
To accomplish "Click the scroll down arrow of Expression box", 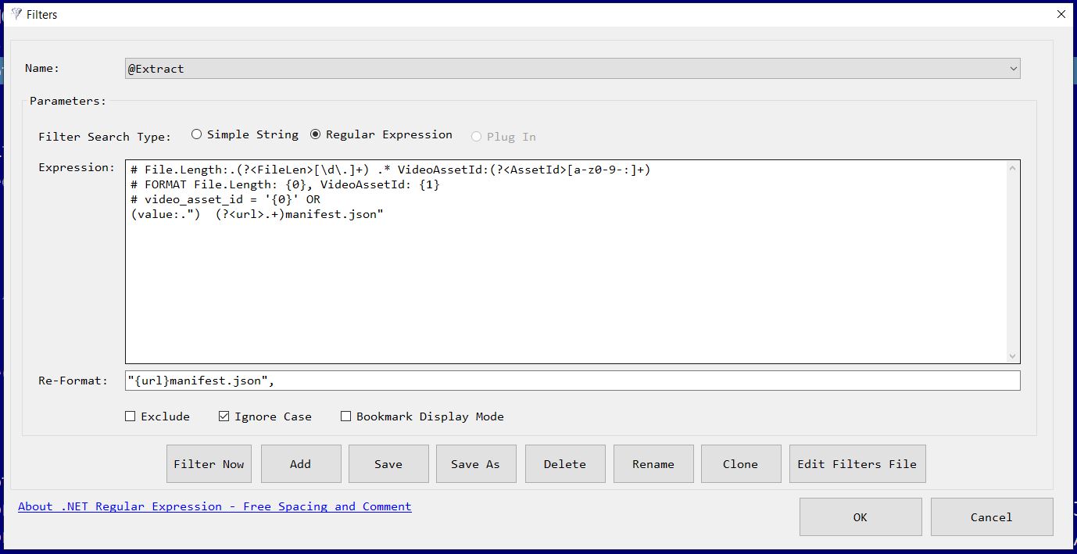I will [x=1014, y=356].
